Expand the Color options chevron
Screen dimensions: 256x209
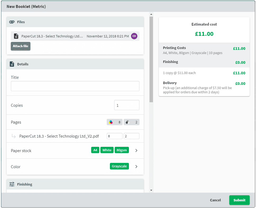[x=136, y=167]
